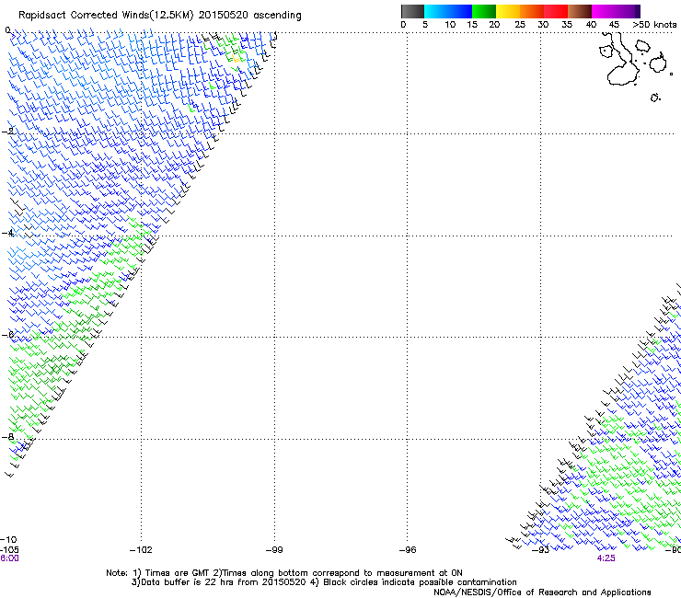Click the '10' label under the color bar
The image size is (681, 598).
point(450,25)
